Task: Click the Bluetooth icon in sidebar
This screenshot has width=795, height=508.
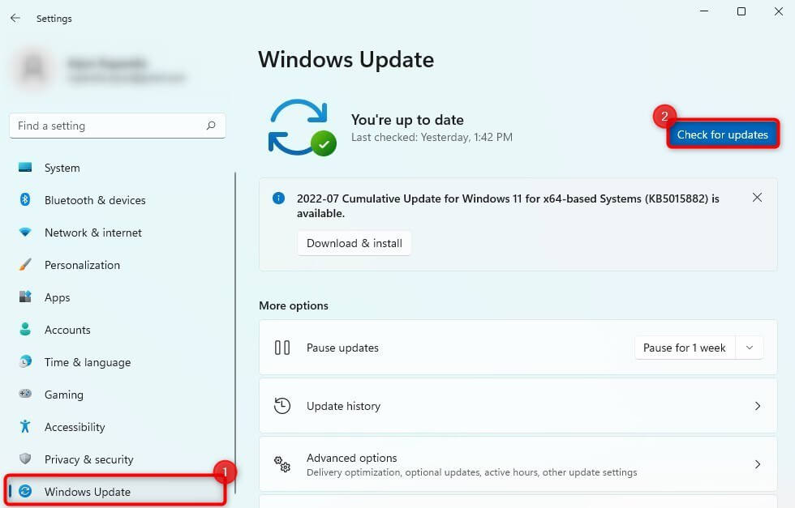Action: point(25,199)
